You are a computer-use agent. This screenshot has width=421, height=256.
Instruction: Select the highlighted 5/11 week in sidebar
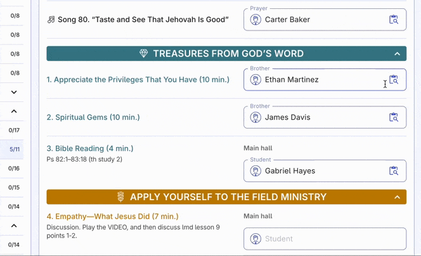click(15, 150)
